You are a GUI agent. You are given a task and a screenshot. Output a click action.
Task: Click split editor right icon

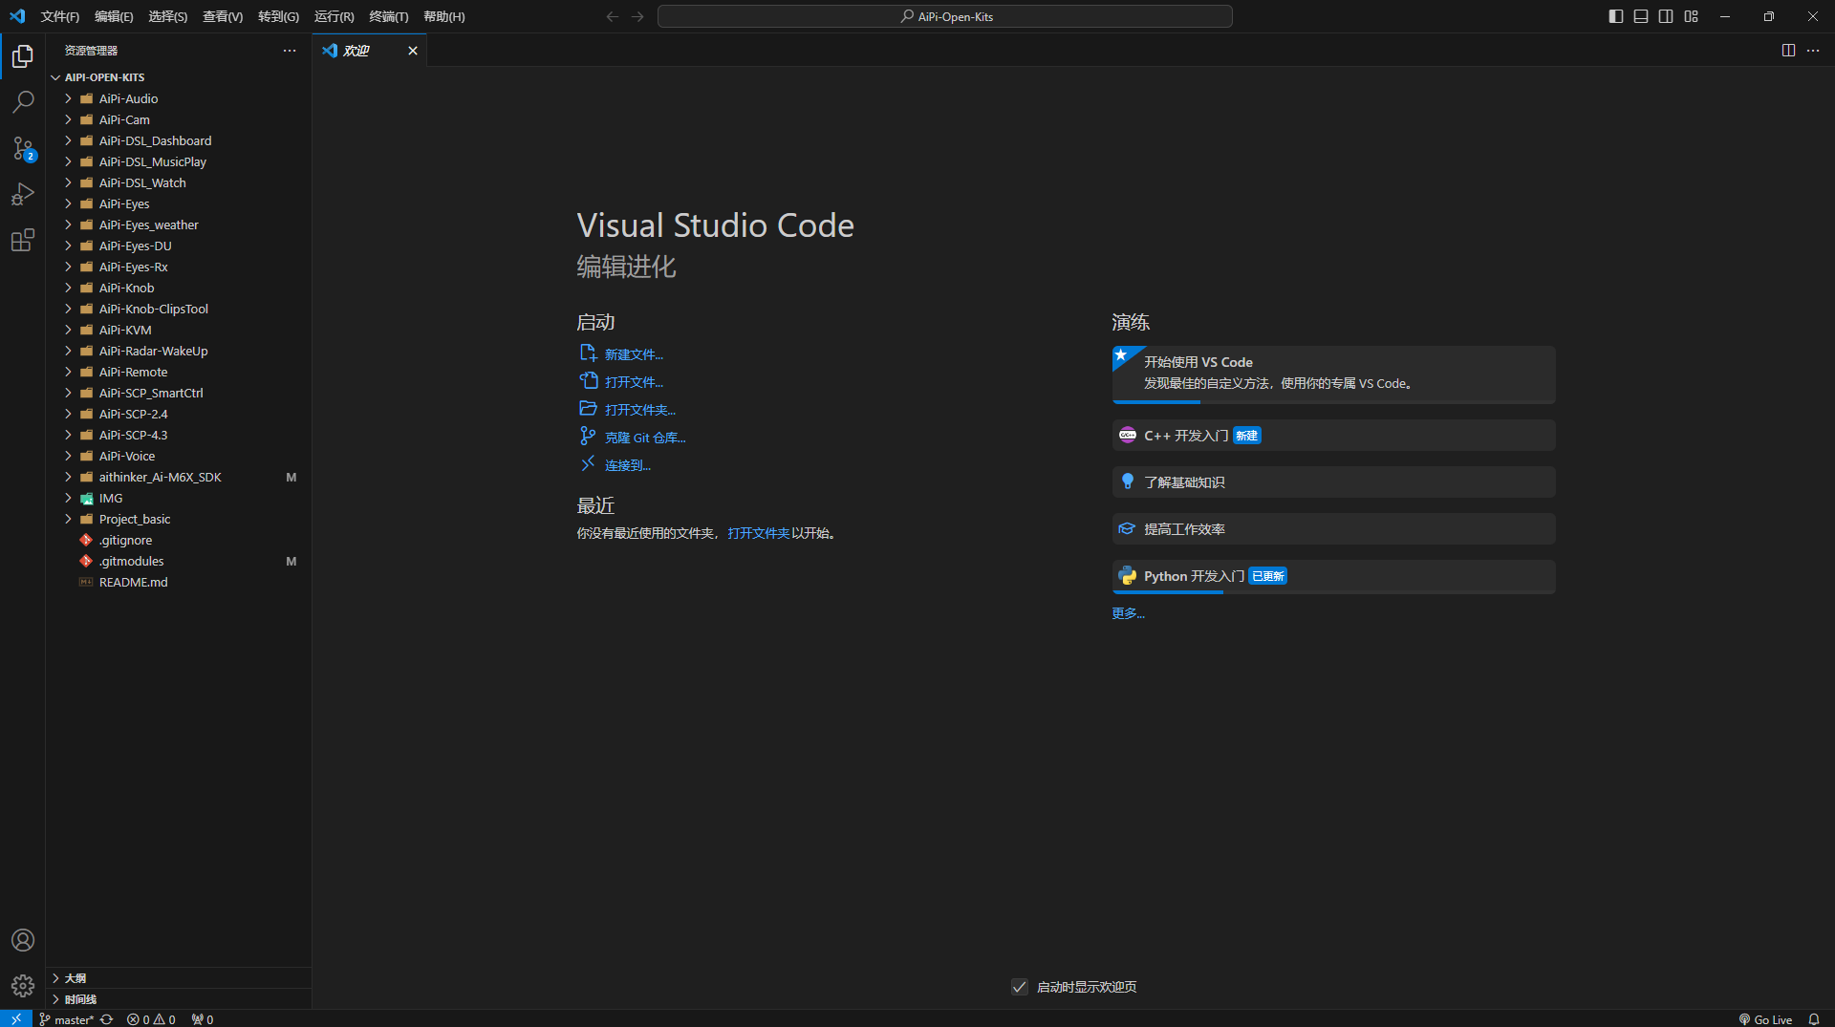point(1788,51)
